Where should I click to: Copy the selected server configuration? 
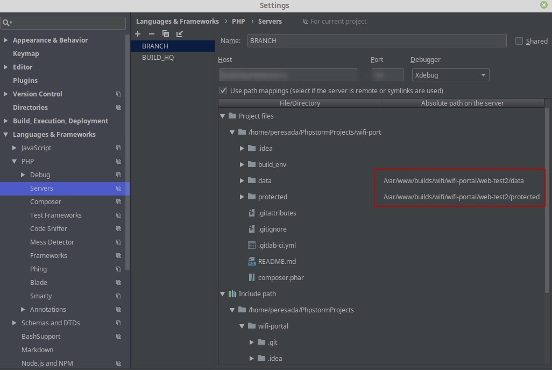point(166,34)
